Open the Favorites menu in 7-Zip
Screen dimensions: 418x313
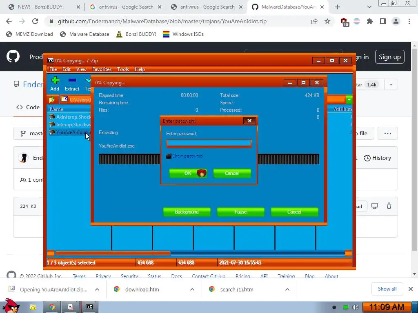102,69
